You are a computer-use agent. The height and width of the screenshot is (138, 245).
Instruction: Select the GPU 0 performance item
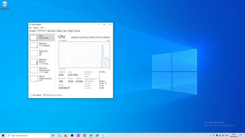click(x=42, y=79)
